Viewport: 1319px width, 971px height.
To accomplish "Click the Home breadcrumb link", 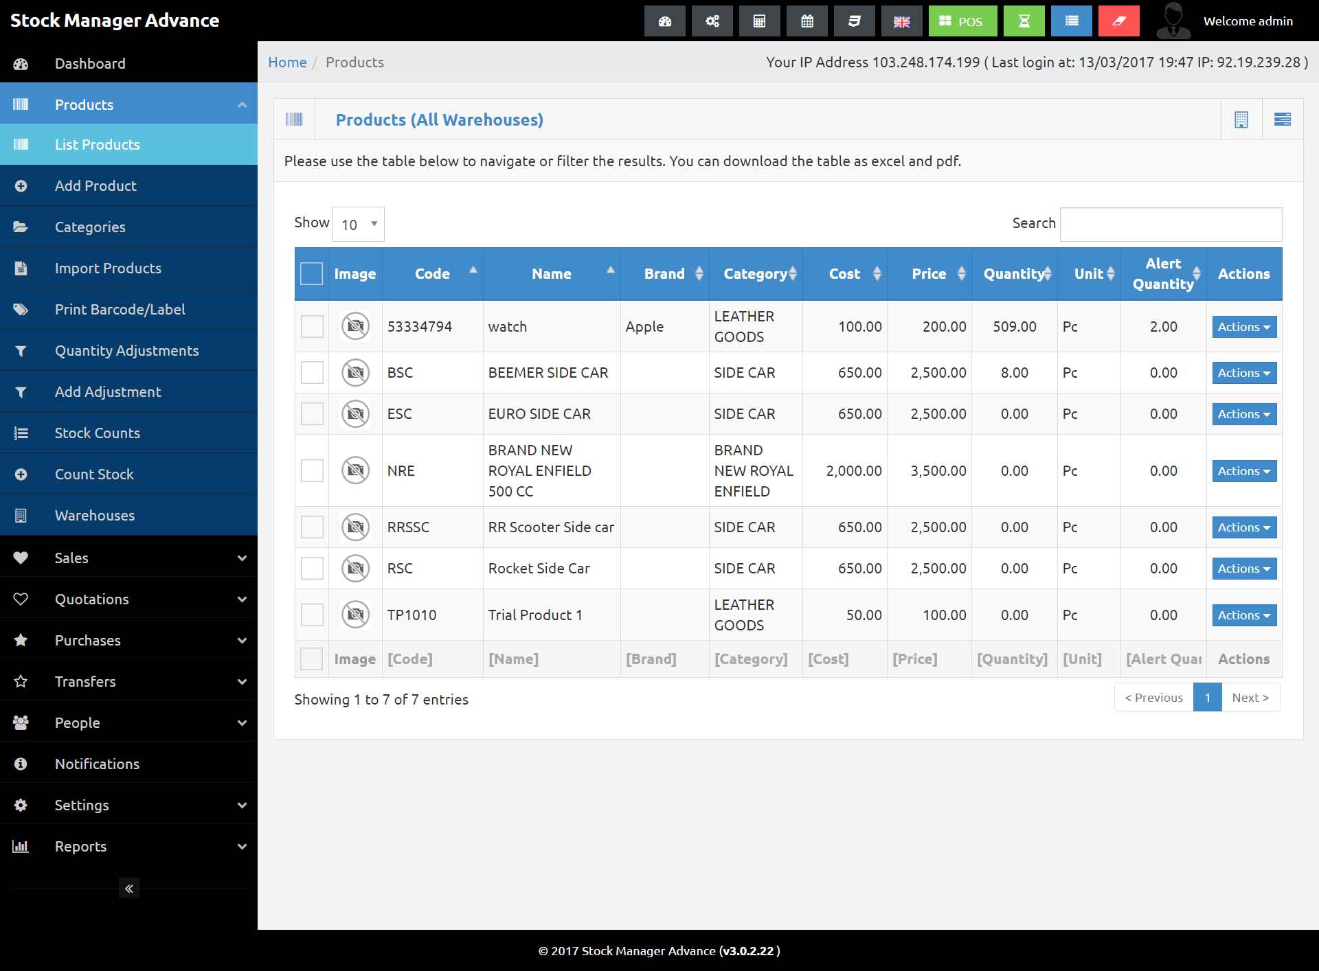I will (287, 62).
